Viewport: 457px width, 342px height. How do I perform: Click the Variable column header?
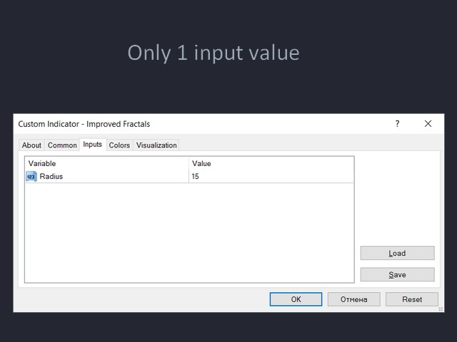click(x=107, y=163)
